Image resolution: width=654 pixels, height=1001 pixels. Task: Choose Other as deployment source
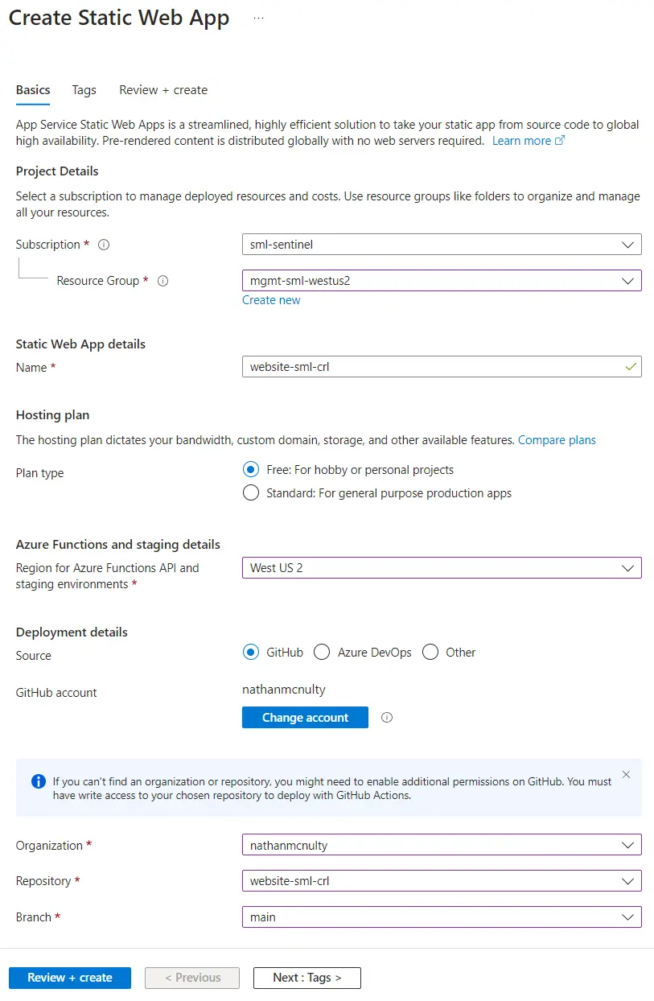point(430,653)
